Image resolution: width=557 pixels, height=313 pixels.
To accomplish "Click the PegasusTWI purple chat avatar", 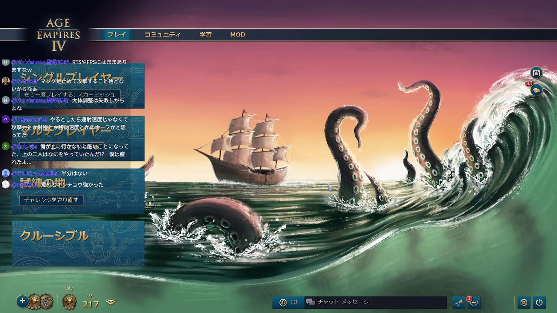I will click(6, 119).
